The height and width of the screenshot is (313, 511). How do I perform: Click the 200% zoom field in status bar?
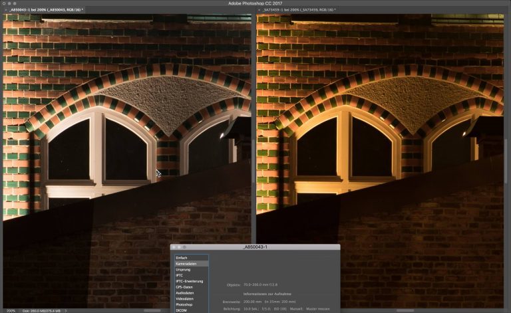(11, 311)
